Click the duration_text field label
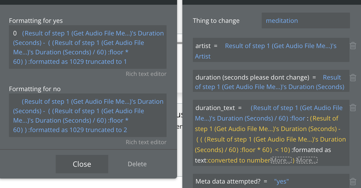Viewport: 361px width, 188px height. [215, 108]
